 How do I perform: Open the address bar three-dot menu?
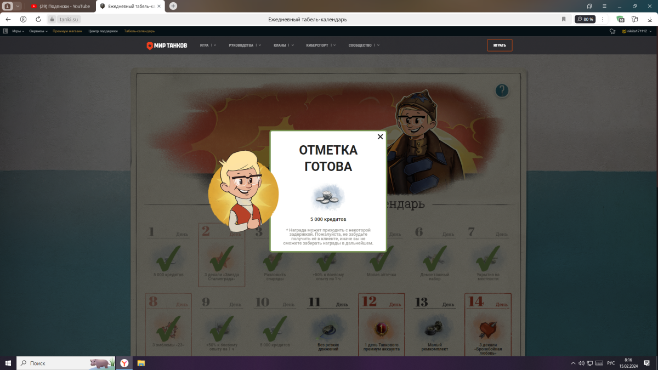(x=603, y=19)
